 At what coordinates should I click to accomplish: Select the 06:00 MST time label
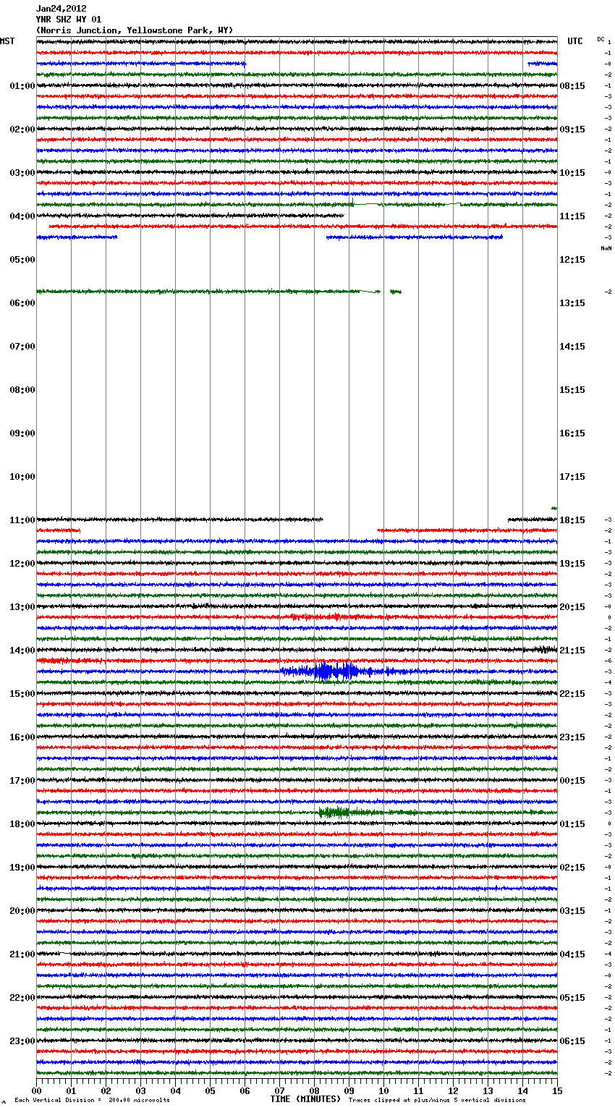pyautogui.click(x=22, y=303)
